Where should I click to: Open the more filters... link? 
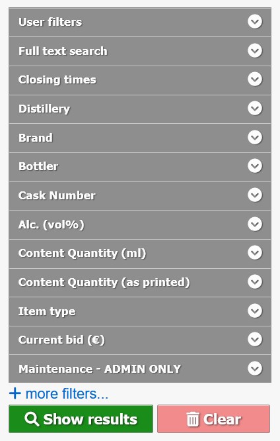coord(67,393)
